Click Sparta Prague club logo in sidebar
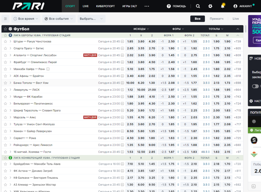The image size is (261, 192). [254, 140]
